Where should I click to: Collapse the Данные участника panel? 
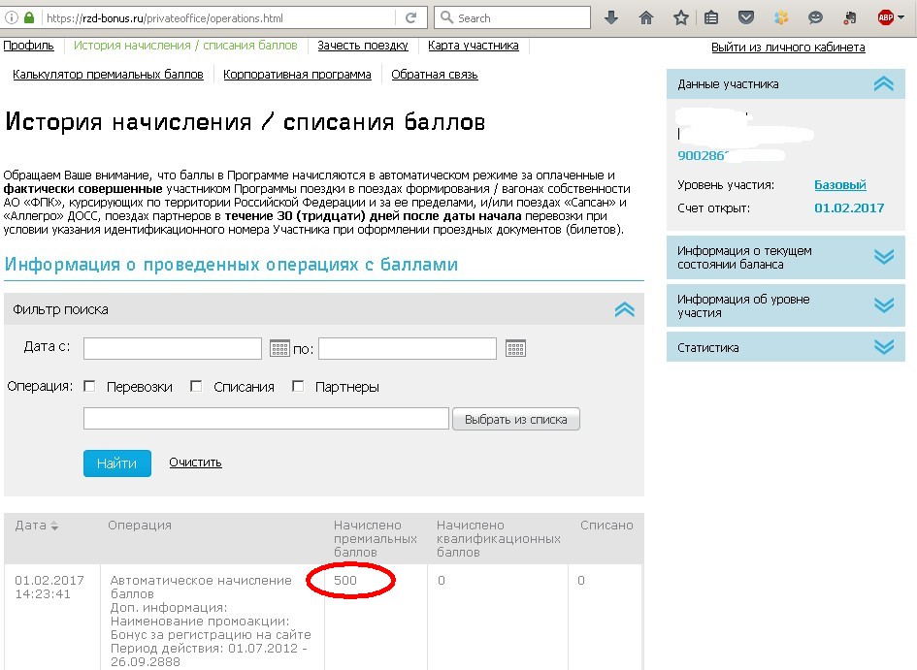[x=882, y=84]
